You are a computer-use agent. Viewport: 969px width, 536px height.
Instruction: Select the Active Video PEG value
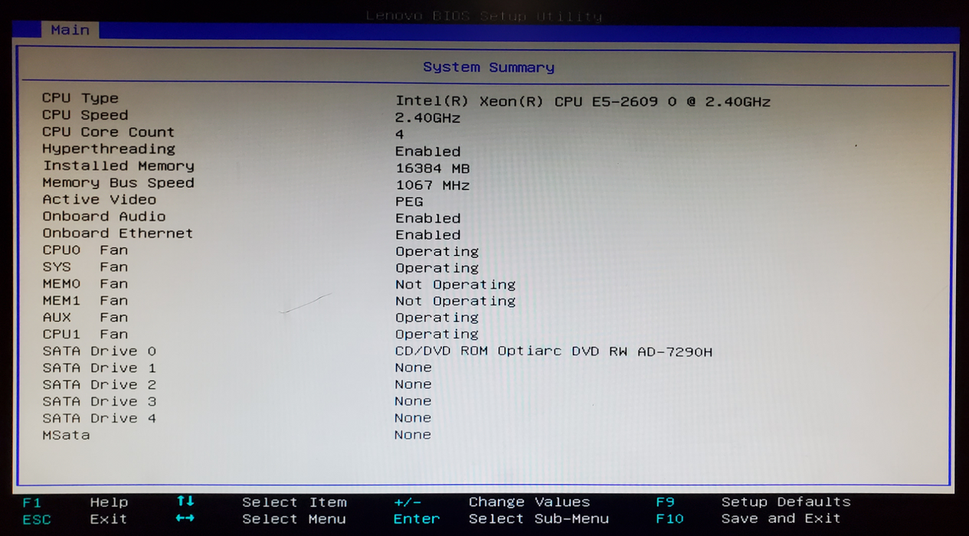[409, 201]
